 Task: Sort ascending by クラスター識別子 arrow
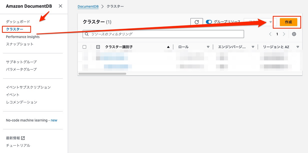coord(168,47)
